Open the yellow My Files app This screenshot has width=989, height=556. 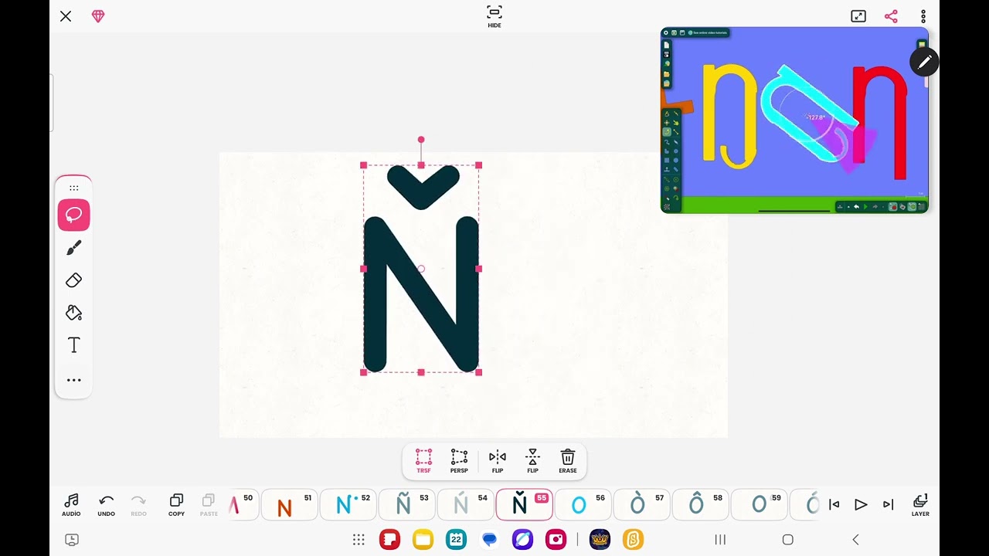[423, 539]
